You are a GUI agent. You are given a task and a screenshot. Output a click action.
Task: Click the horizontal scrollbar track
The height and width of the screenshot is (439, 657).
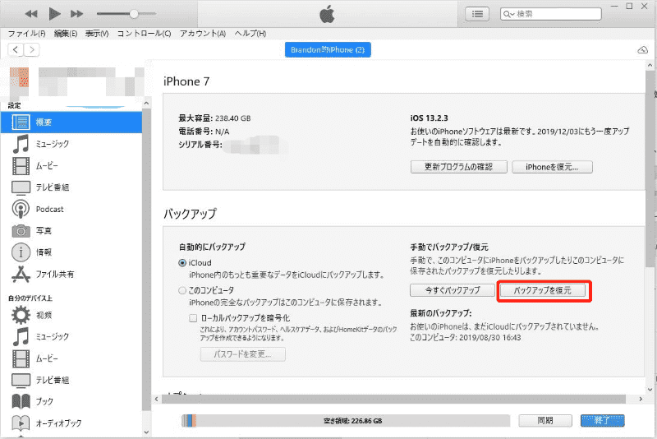[394, 399]
